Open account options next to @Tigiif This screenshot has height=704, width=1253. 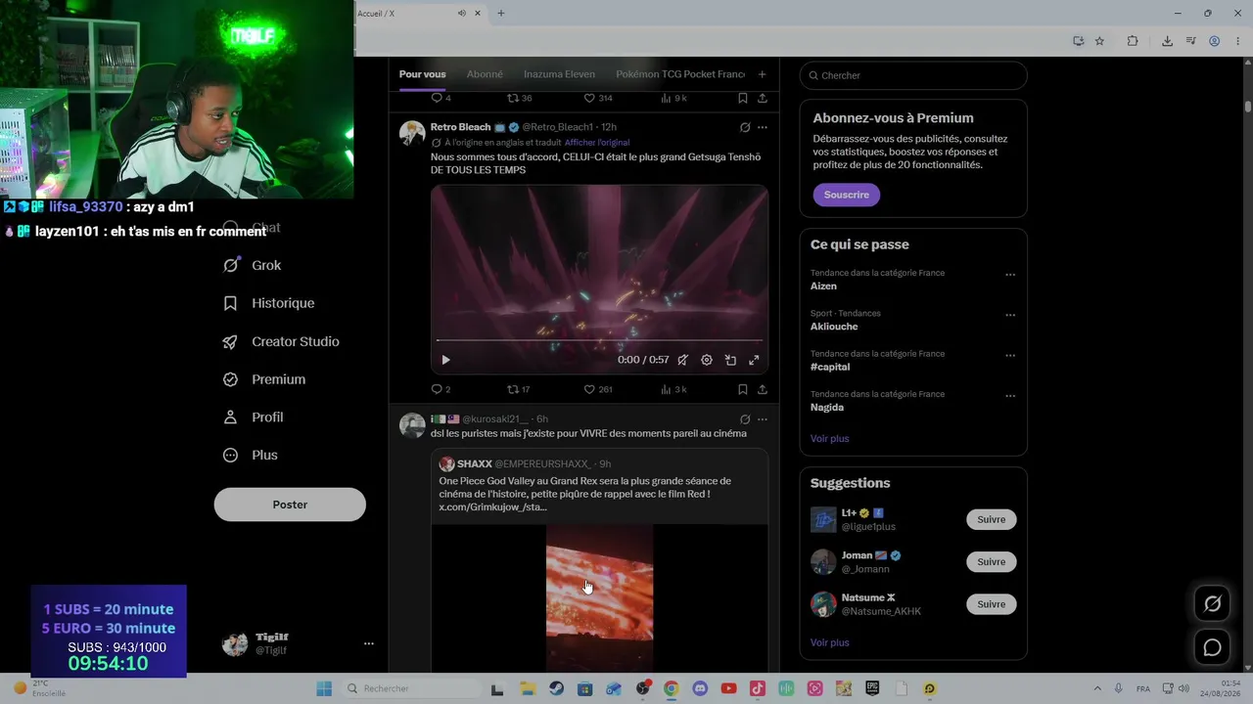[369, 643]
